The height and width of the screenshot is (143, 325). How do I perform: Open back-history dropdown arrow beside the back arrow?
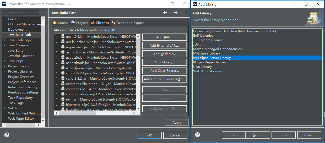coord(170,13)
